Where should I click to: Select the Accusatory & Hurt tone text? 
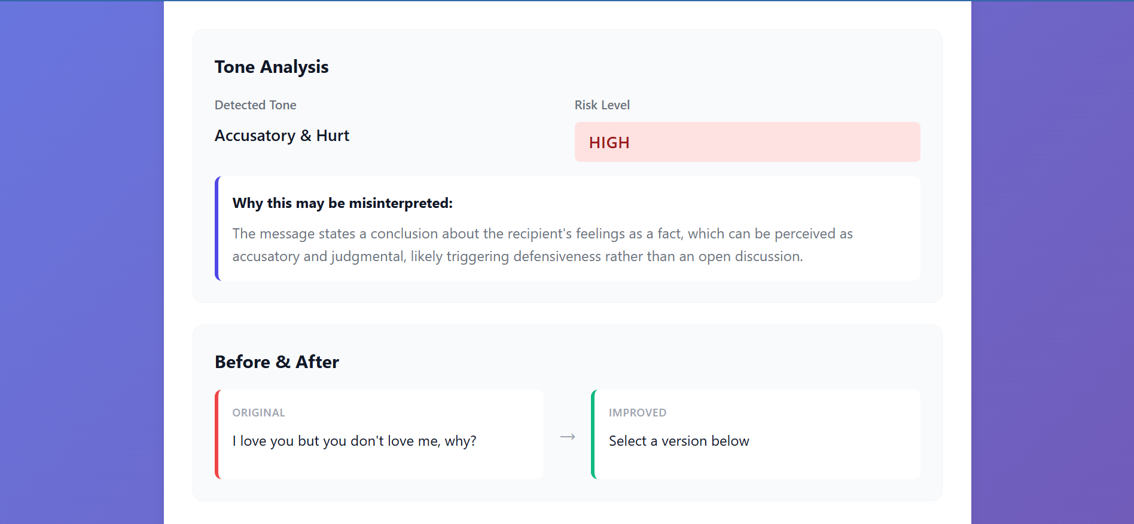click(x=281, y=136)
